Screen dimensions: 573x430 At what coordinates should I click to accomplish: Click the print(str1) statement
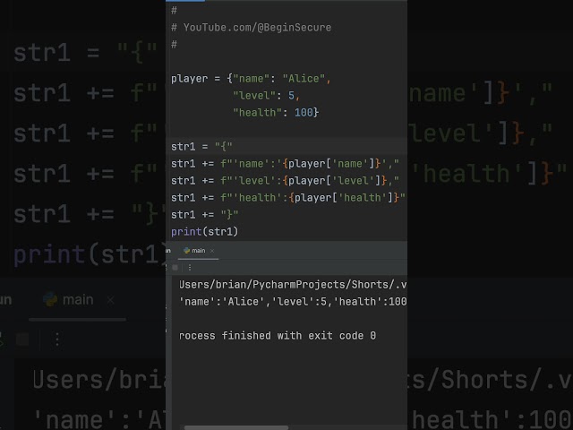coord(205,231)
